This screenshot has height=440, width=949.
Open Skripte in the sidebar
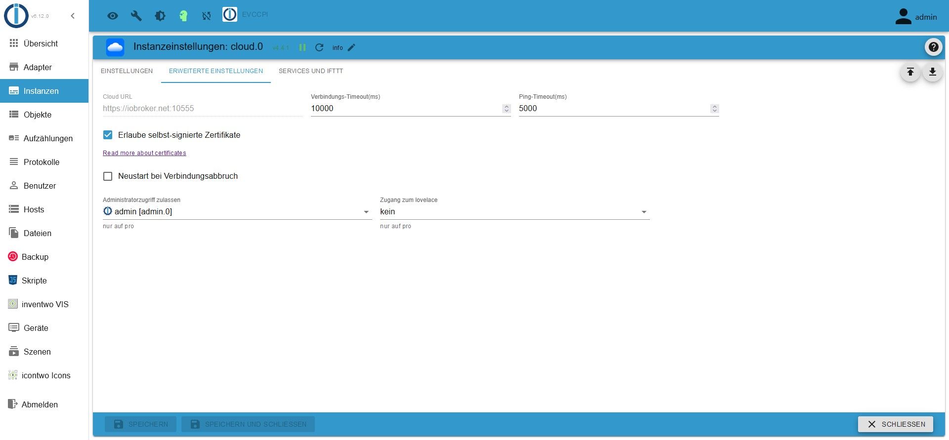(44, 280)
